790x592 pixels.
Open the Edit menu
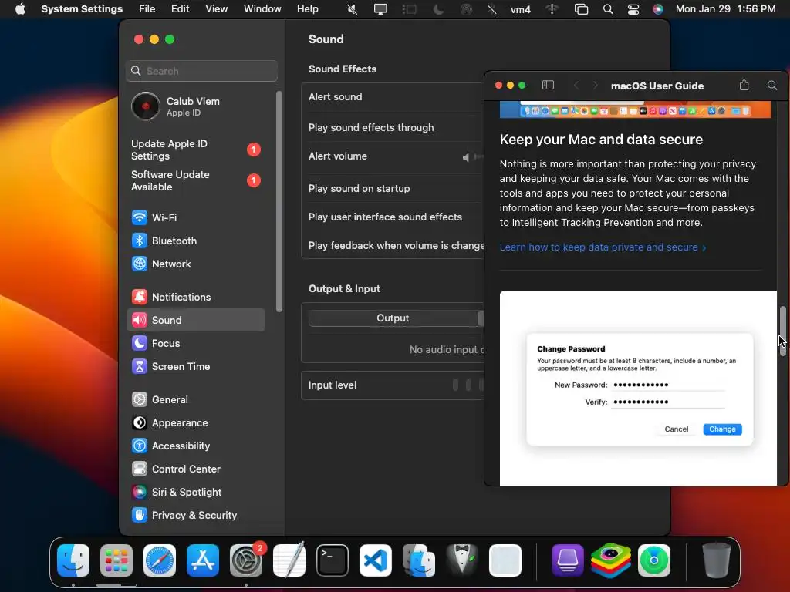180,9
